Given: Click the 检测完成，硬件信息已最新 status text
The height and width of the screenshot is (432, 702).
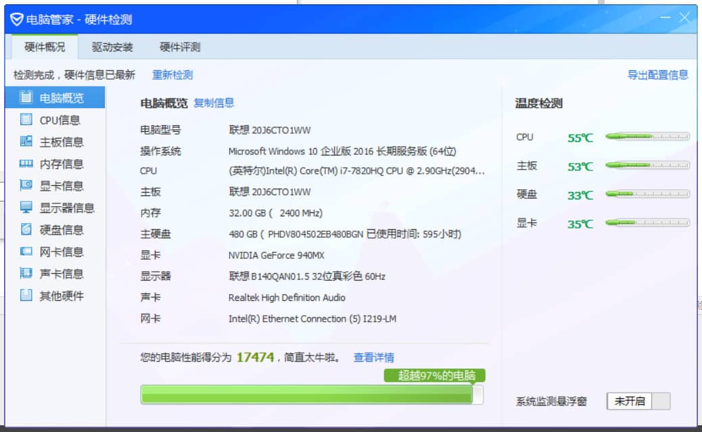Looking at the screenshot, I should (74, 75).
